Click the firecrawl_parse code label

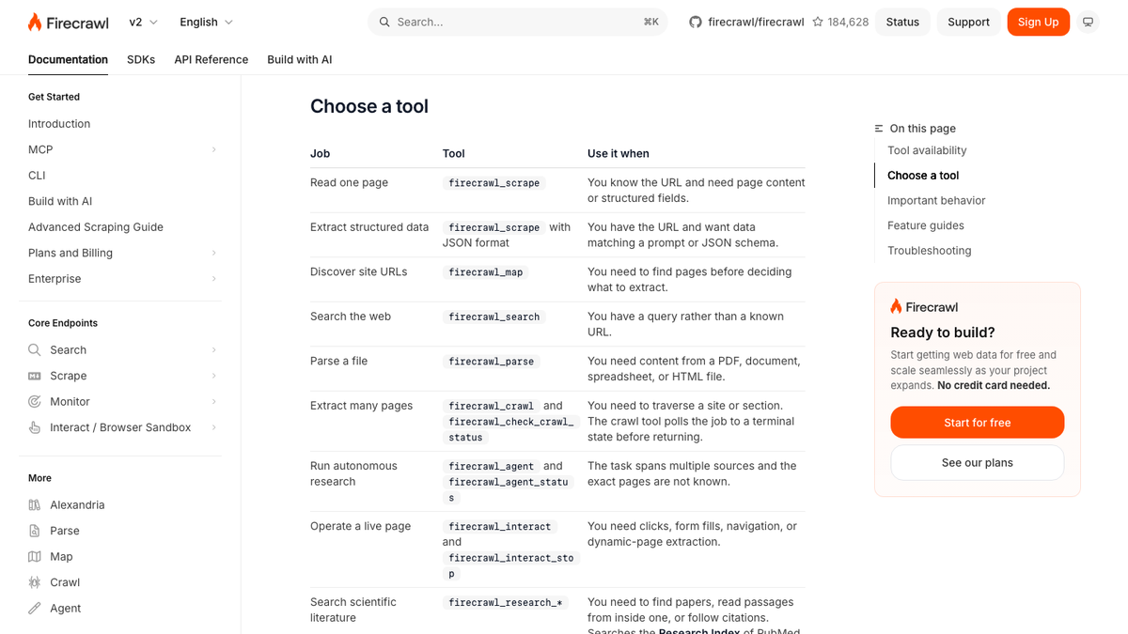492,362
